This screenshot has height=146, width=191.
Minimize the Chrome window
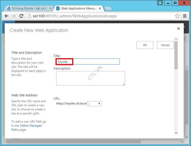click(168, 3)
